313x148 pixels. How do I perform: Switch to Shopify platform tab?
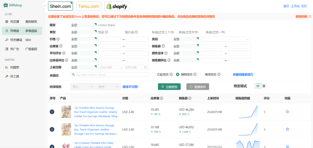[117, 6]
